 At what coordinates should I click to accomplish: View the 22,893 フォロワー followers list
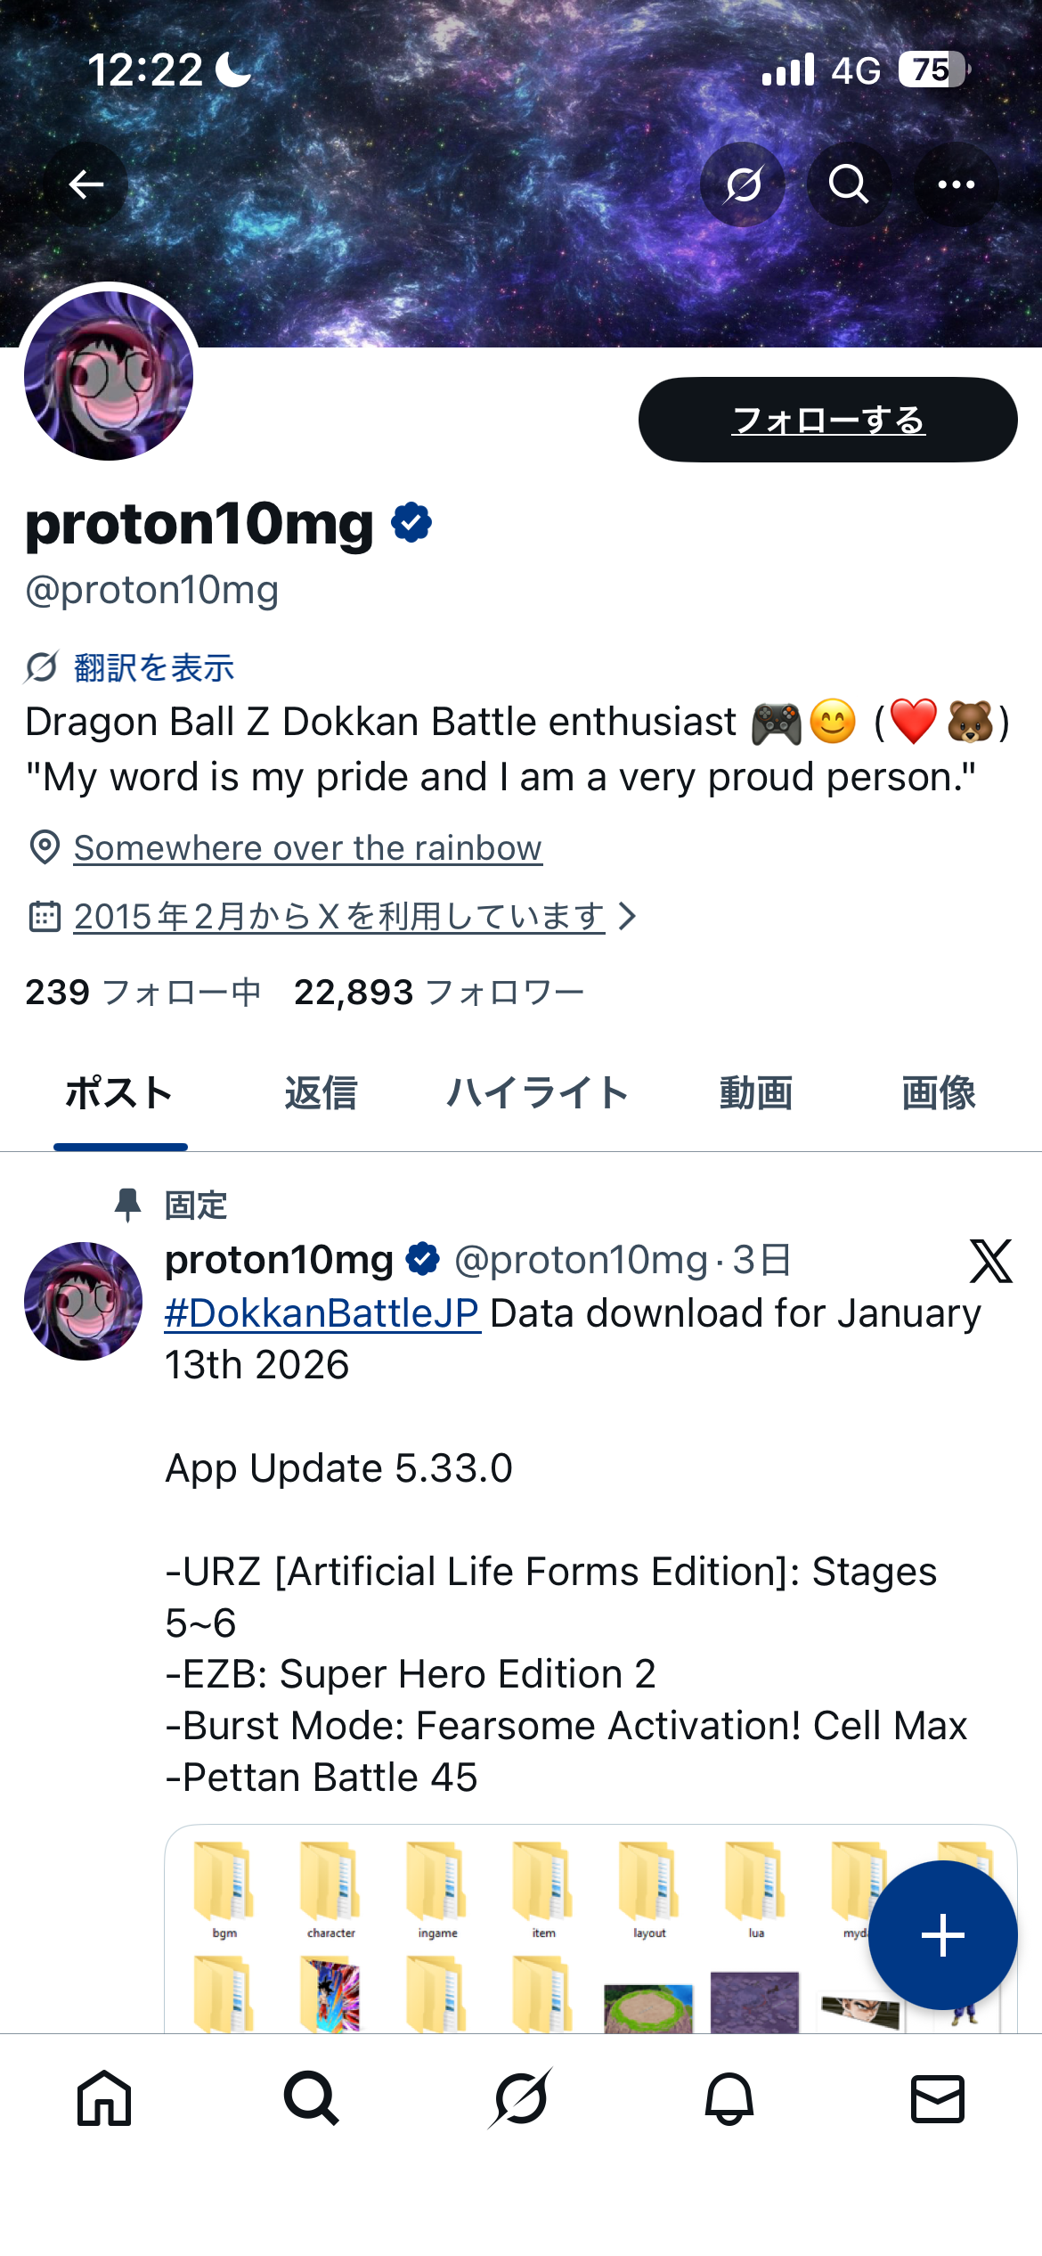(x=439, y=993)
